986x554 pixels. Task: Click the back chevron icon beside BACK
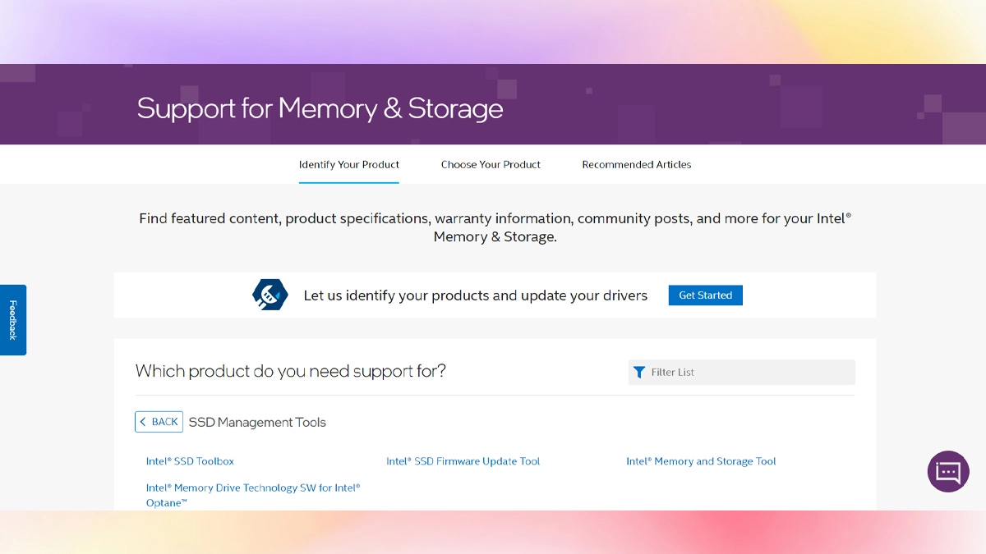[x=145, y=421]
